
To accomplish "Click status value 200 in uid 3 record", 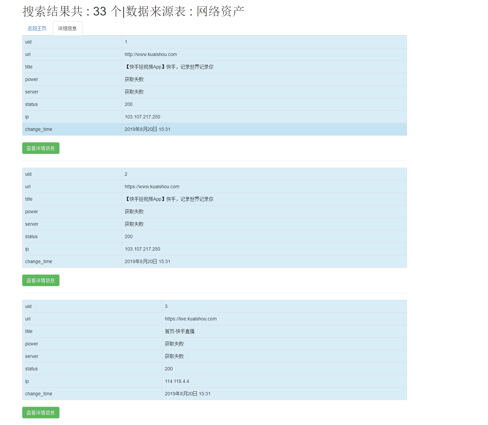I will click(x=169, y=369).
